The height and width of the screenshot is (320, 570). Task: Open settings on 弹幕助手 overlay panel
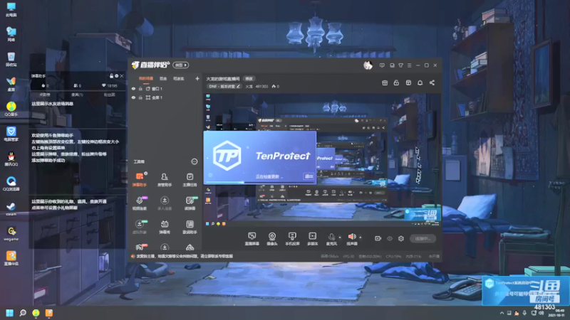click(117, 76)
